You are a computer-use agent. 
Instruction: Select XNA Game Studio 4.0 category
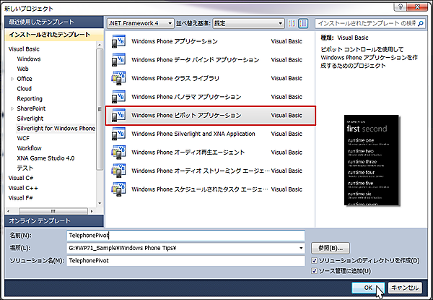point(45,158)
